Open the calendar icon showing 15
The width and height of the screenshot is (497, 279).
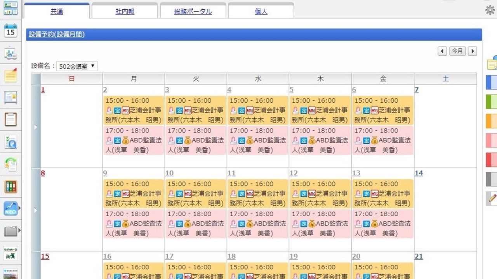coord(10,31)
